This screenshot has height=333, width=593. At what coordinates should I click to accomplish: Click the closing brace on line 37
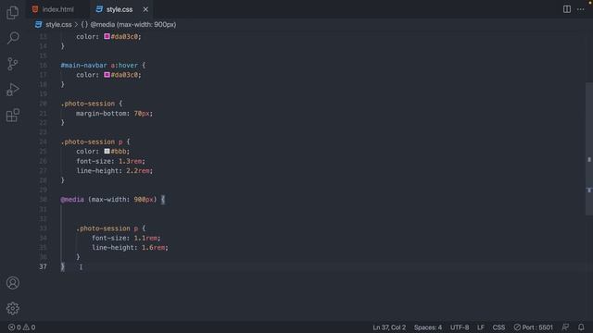tap(63, 266)
